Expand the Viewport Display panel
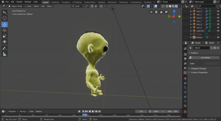This screenshot has width=221, height=121. tap(199, 69)
